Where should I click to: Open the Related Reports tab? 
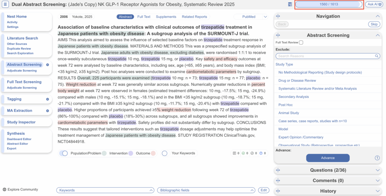194,17
